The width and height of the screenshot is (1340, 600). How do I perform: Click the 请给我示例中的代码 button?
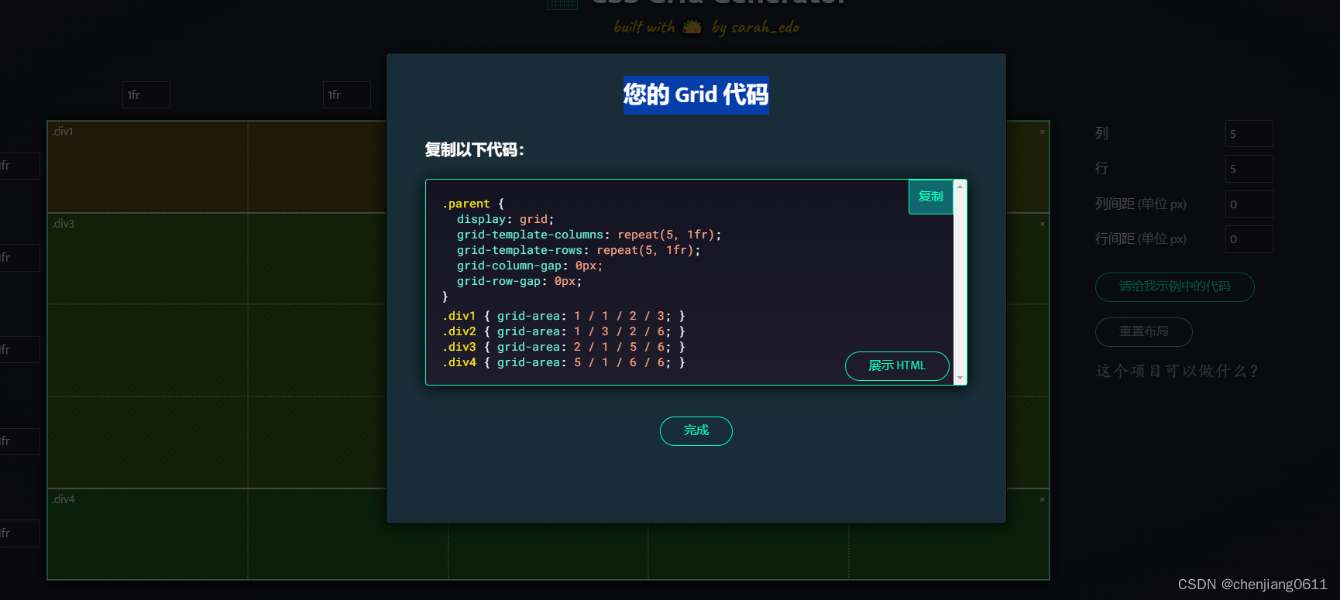(1174, 287)
